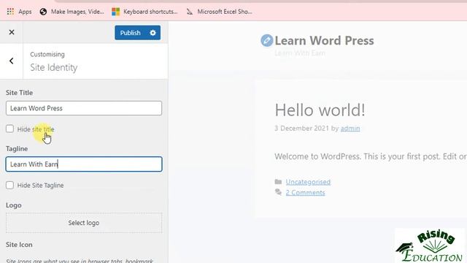The width and height of the screenshot is (467, 263).
Task: Open the Learn Word Press site title link
Action: coord(324,41)
